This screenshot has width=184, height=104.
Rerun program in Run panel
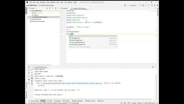[29, 70]
